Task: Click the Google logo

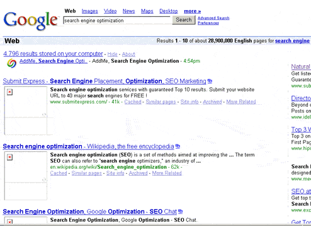Action: 31,21
